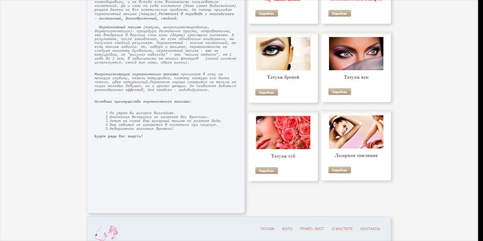
Task: Open the Татуаж бровей eye photo
Action: pyautogui.click(x=283, y=54)
